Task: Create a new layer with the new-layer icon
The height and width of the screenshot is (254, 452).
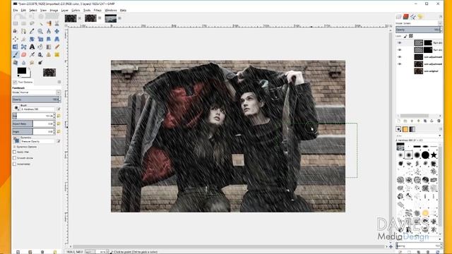Action: (x=399, y=121)
